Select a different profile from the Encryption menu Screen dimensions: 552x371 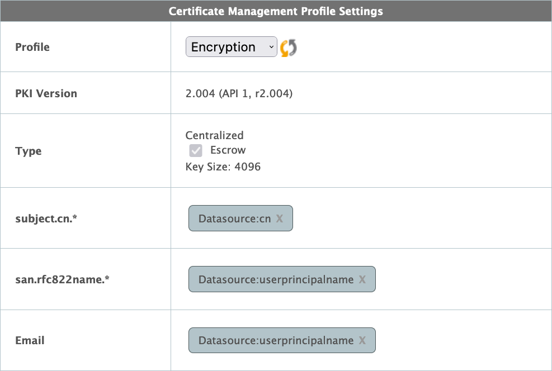pos(231,47)
